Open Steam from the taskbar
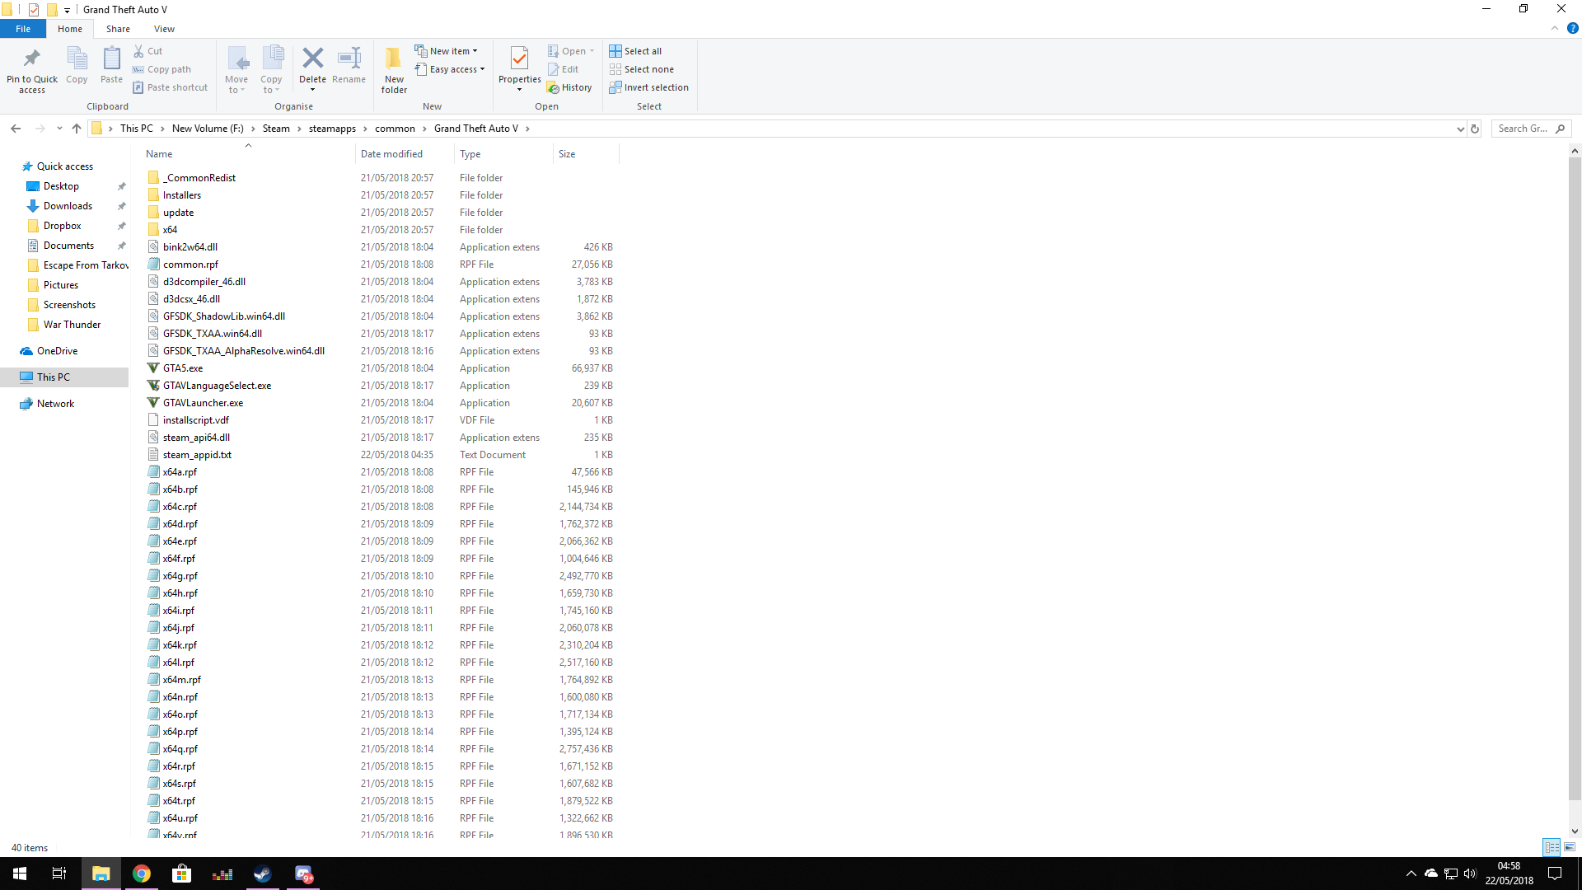 coord(263,874)
